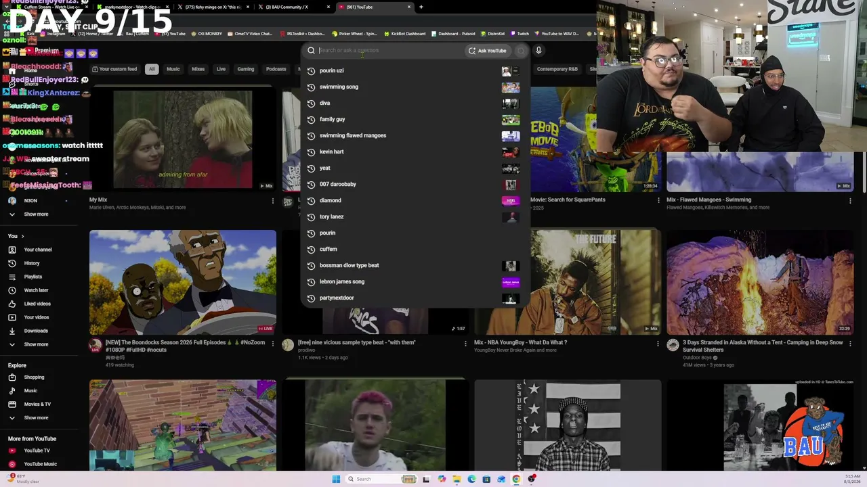The height and width of the screenshot is (487, 867).
Task: Expand 'Show more' below Downloads
Action: click(36, 344)
